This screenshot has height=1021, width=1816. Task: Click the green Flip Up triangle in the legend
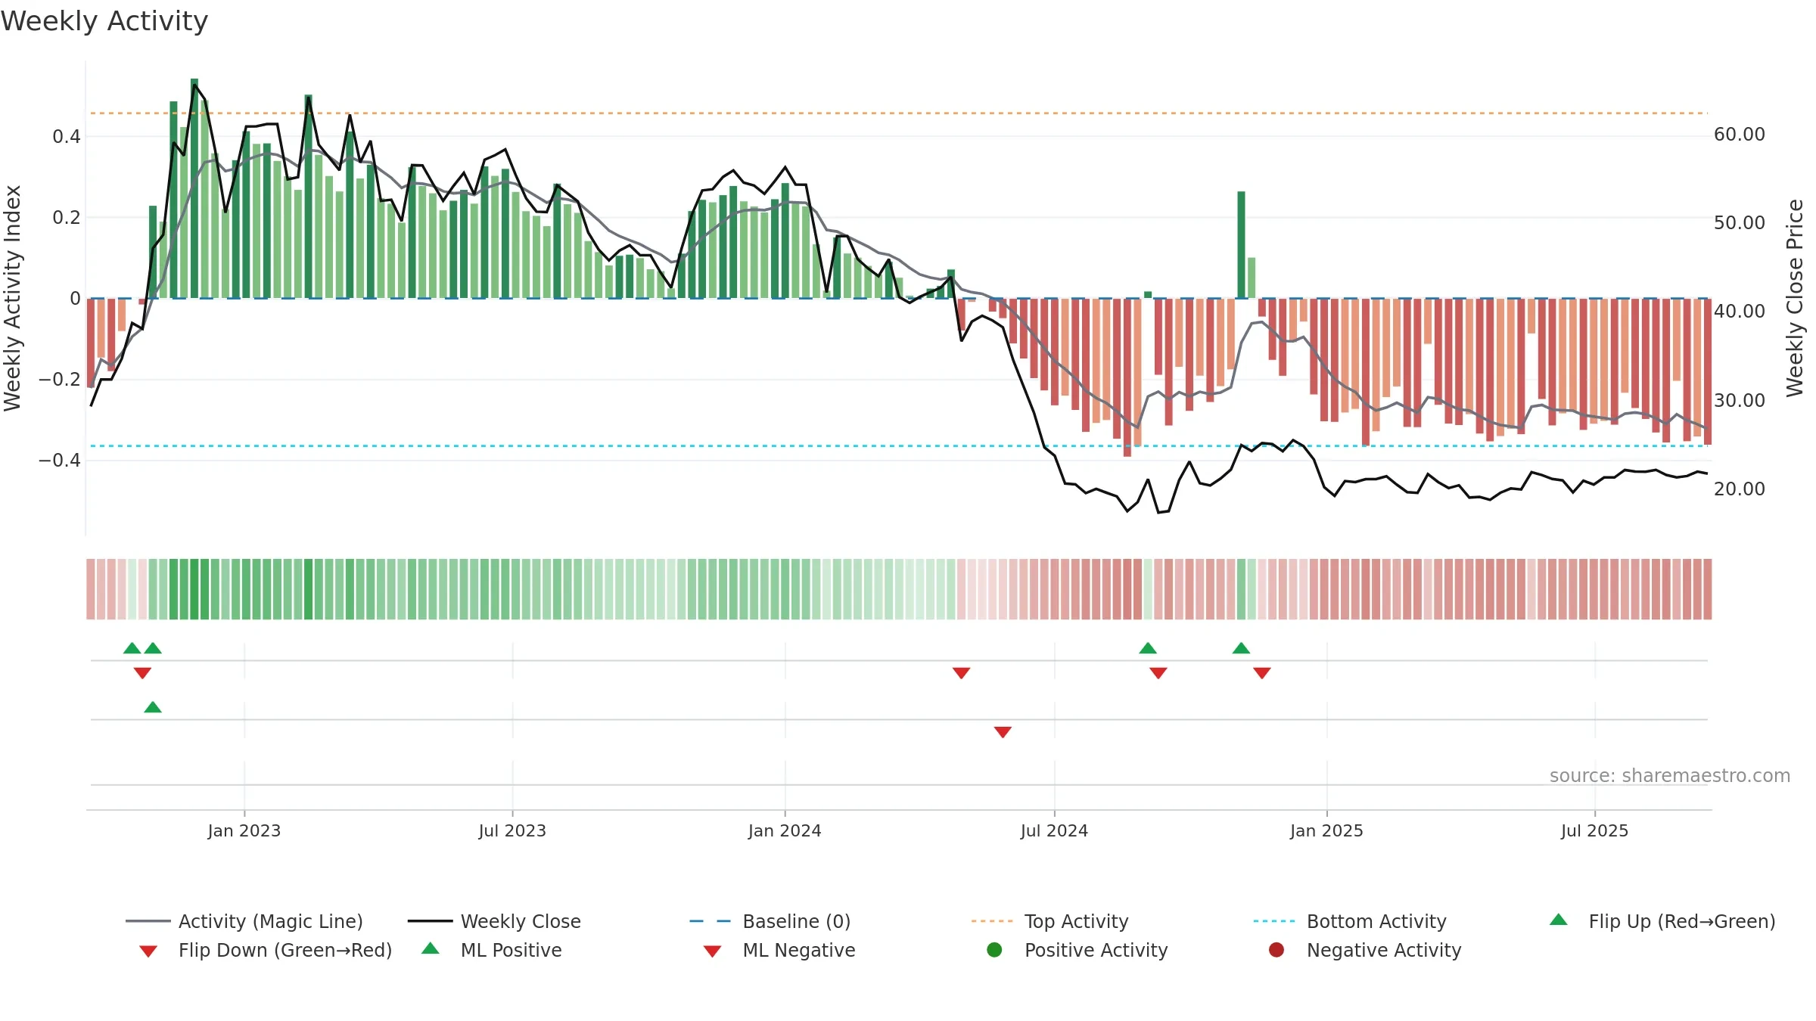coord(1559,920)
